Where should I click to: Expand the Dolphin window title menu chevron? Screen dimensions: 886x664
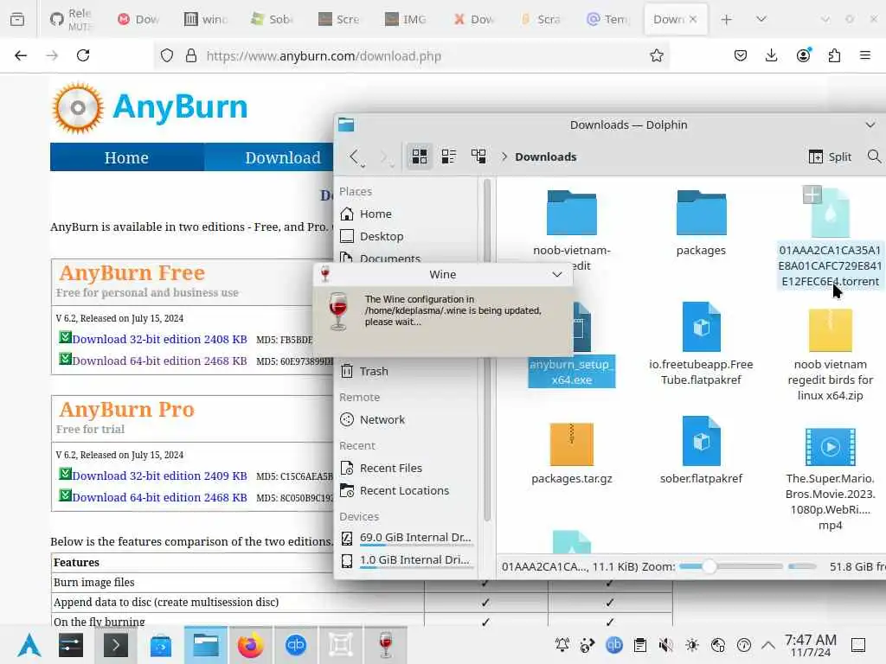pos(870,124)
